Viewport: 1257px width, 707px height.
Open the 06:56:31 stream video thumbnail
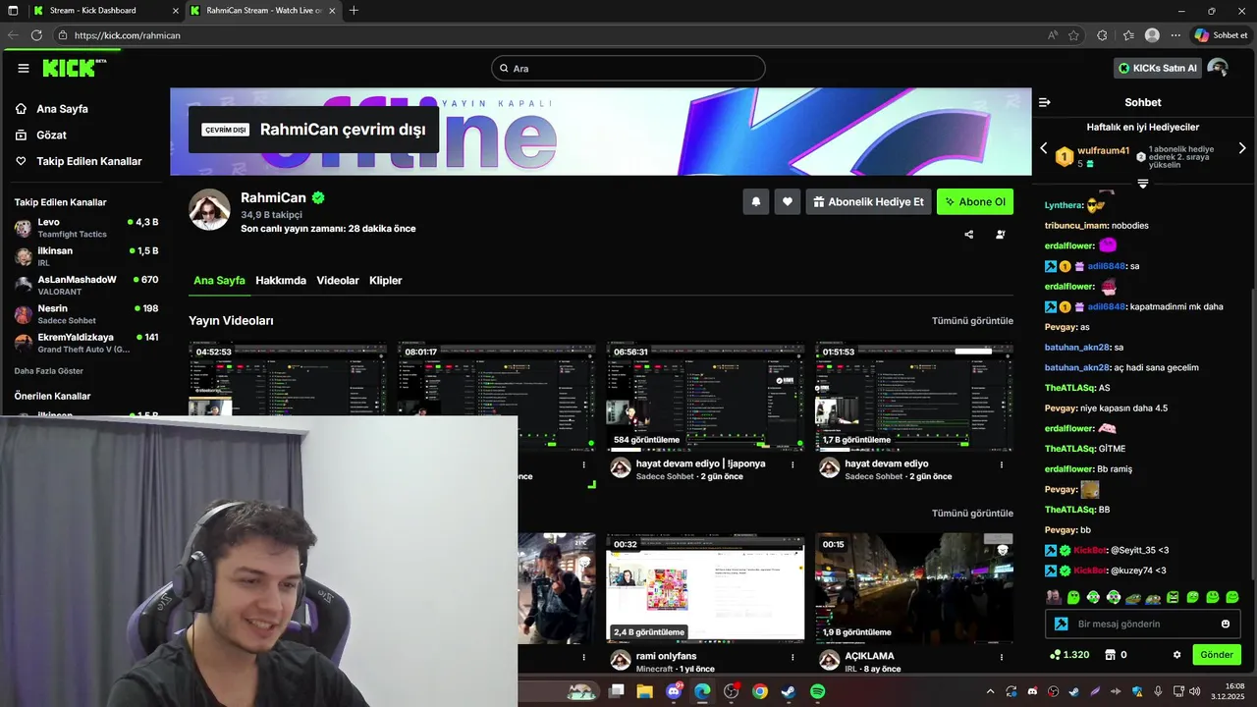click(705, 397)
